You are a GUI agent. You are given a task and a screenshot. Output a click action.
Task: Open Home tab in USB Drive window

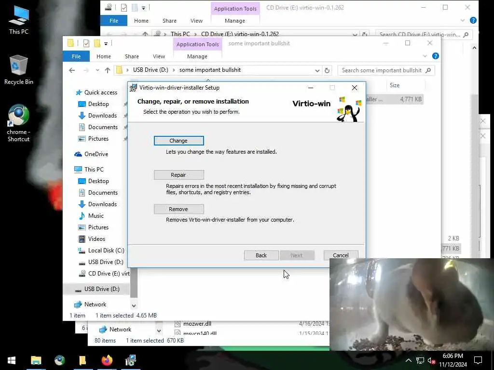(104, 56)
